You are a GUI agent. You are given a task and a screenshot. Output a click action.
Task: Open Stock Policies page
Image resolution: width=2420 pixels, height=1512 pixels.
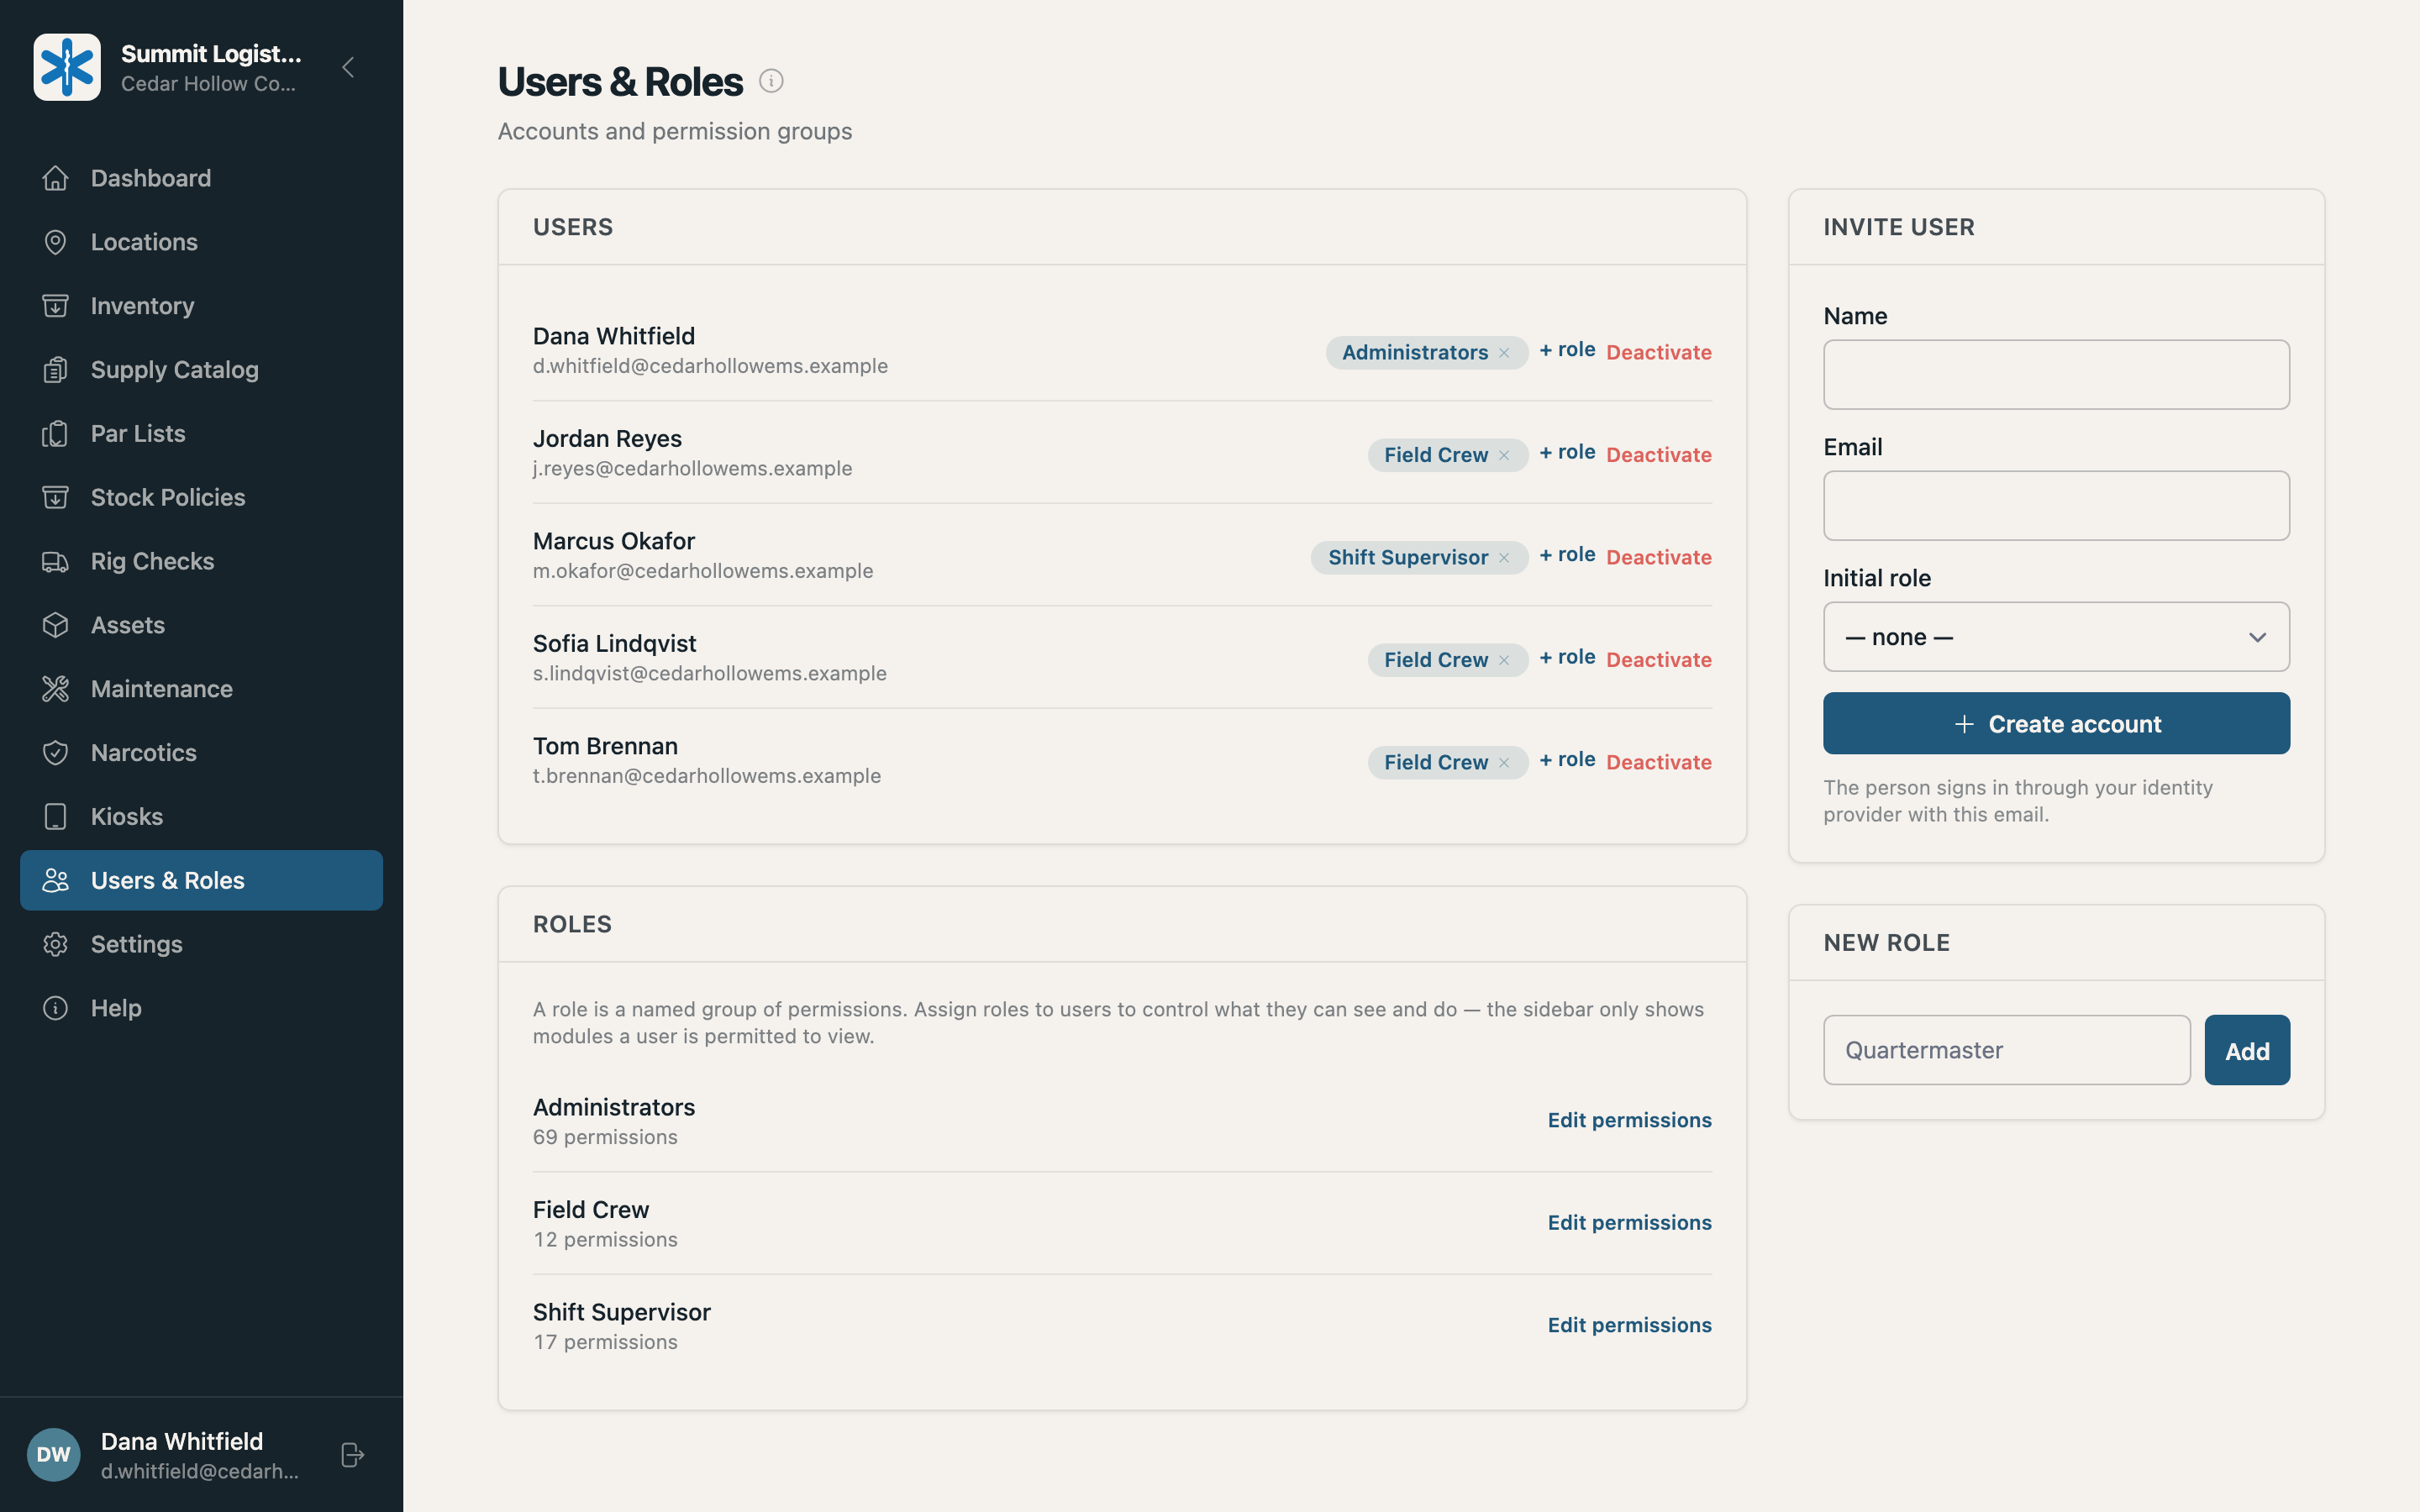(x=201, y=497)
